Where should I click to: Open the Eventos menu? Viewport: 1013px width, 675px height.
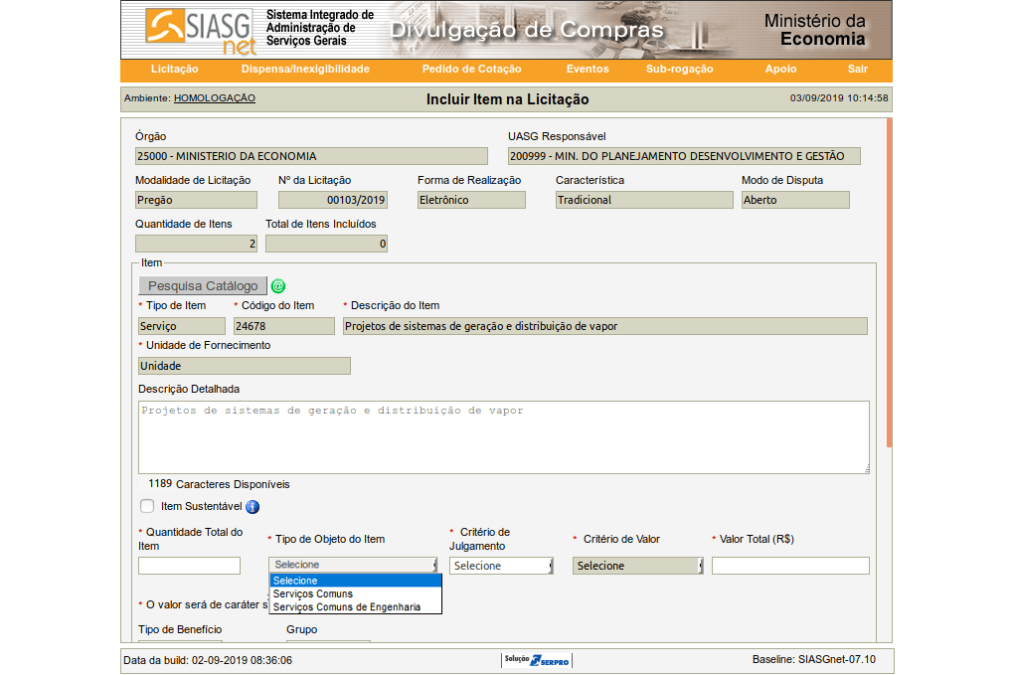(x=588, y=70)
